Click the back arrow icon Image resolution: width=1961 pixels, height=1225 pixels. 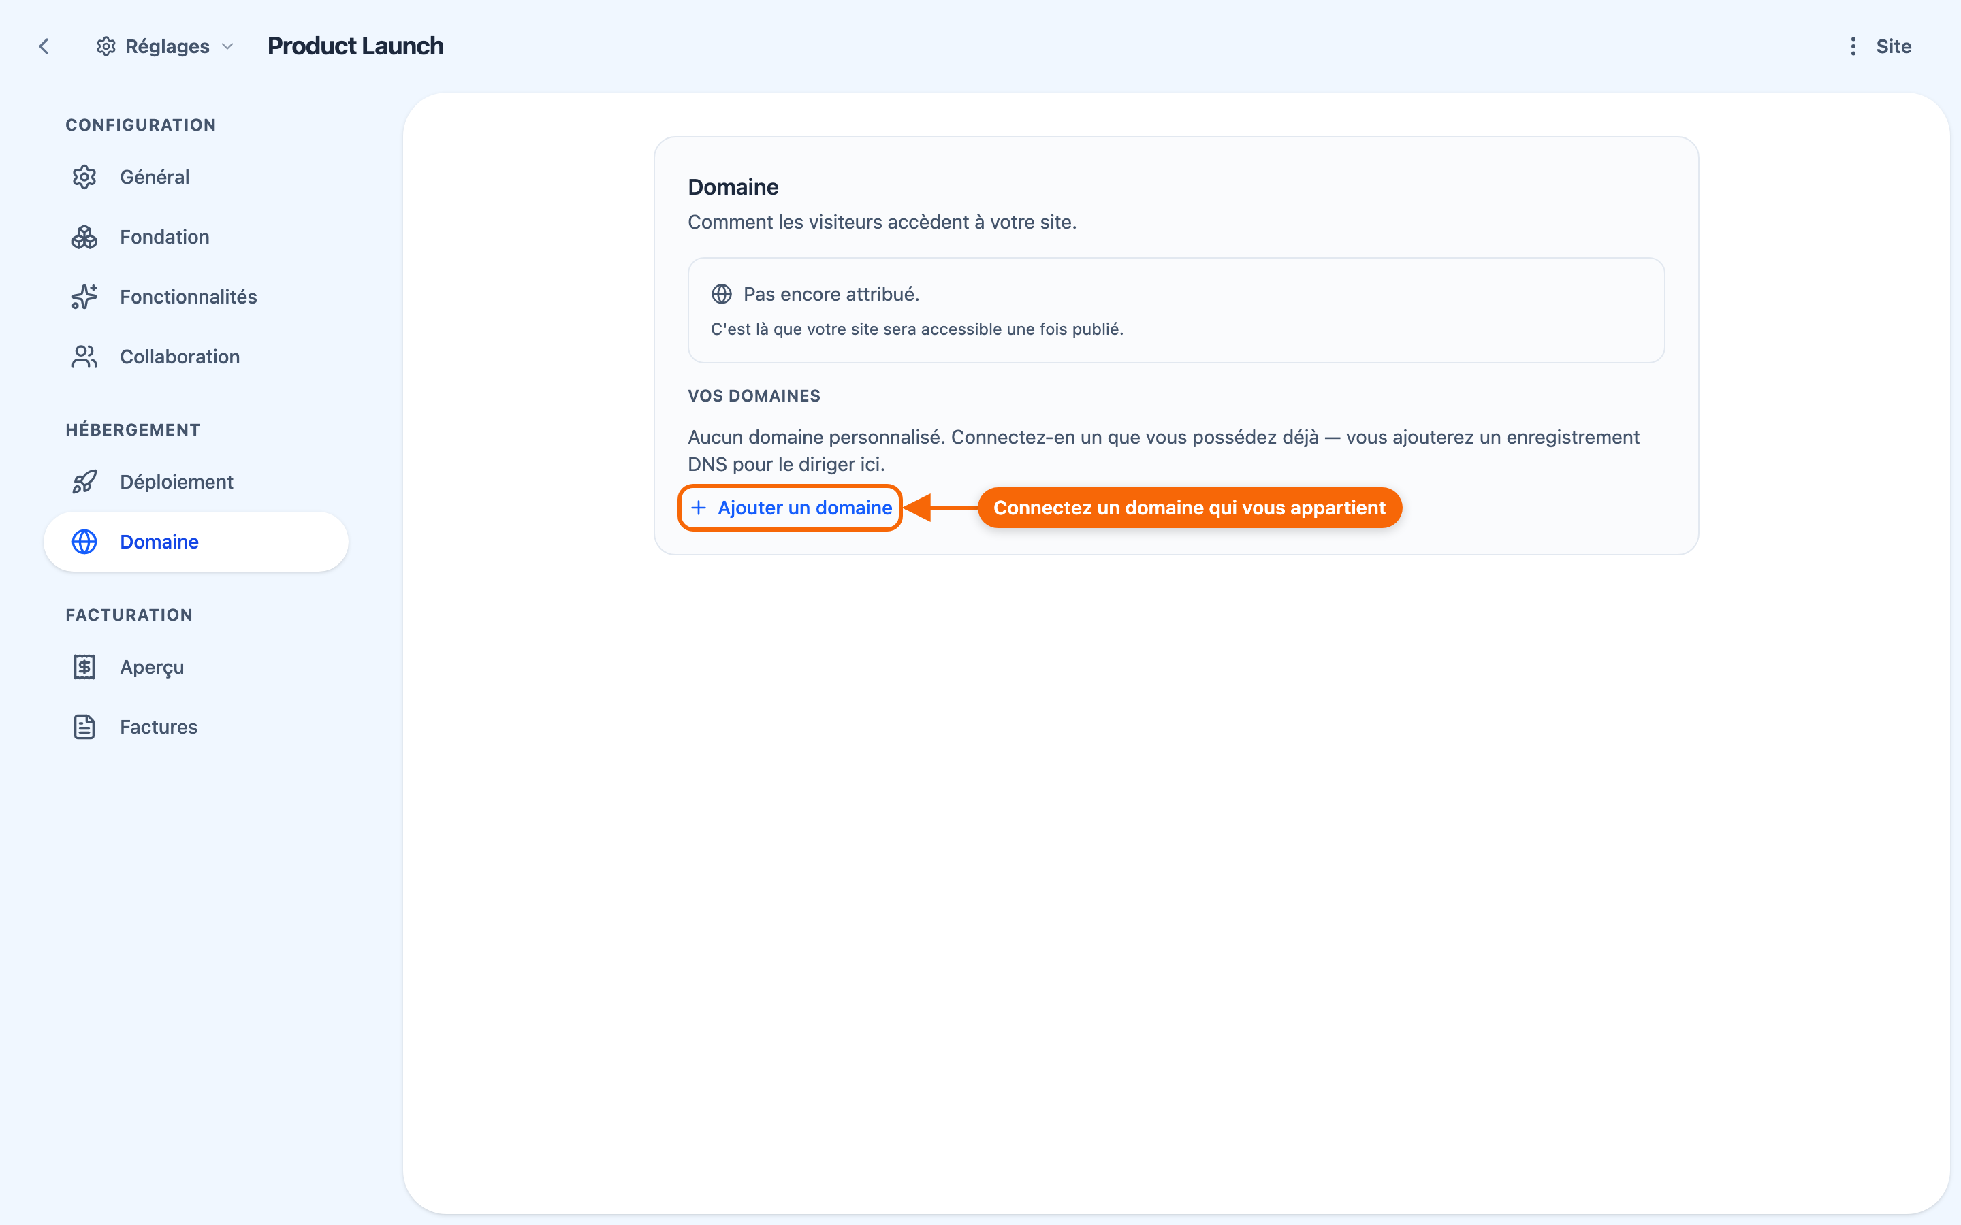point(44,46)
